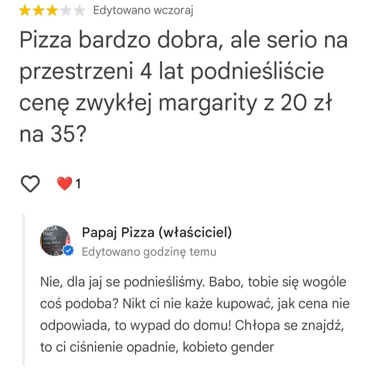Click the blue verified badge on avatar

(x=69, y=251)
